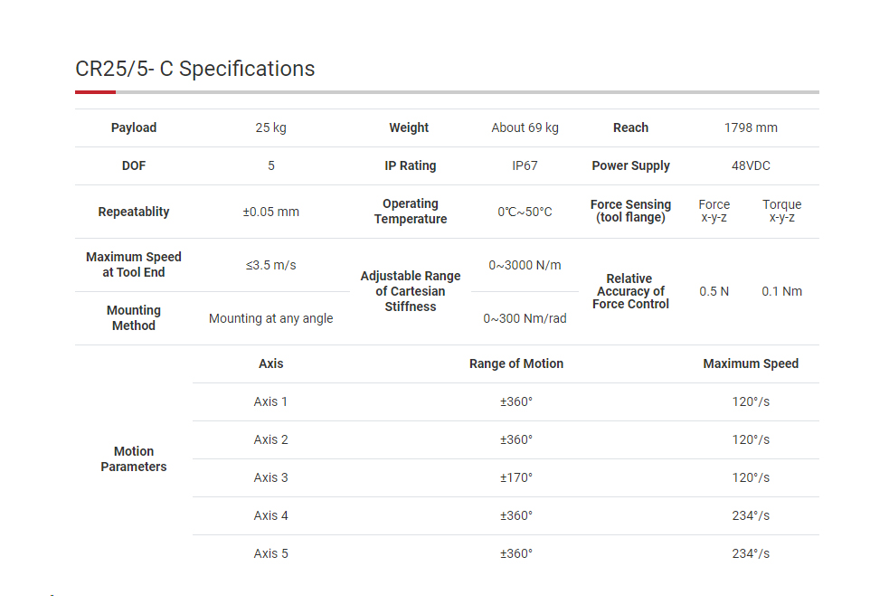Select the Payload label cell
Image resolution: width=889 pixels, height=604 pixels.
coord(134,128)
